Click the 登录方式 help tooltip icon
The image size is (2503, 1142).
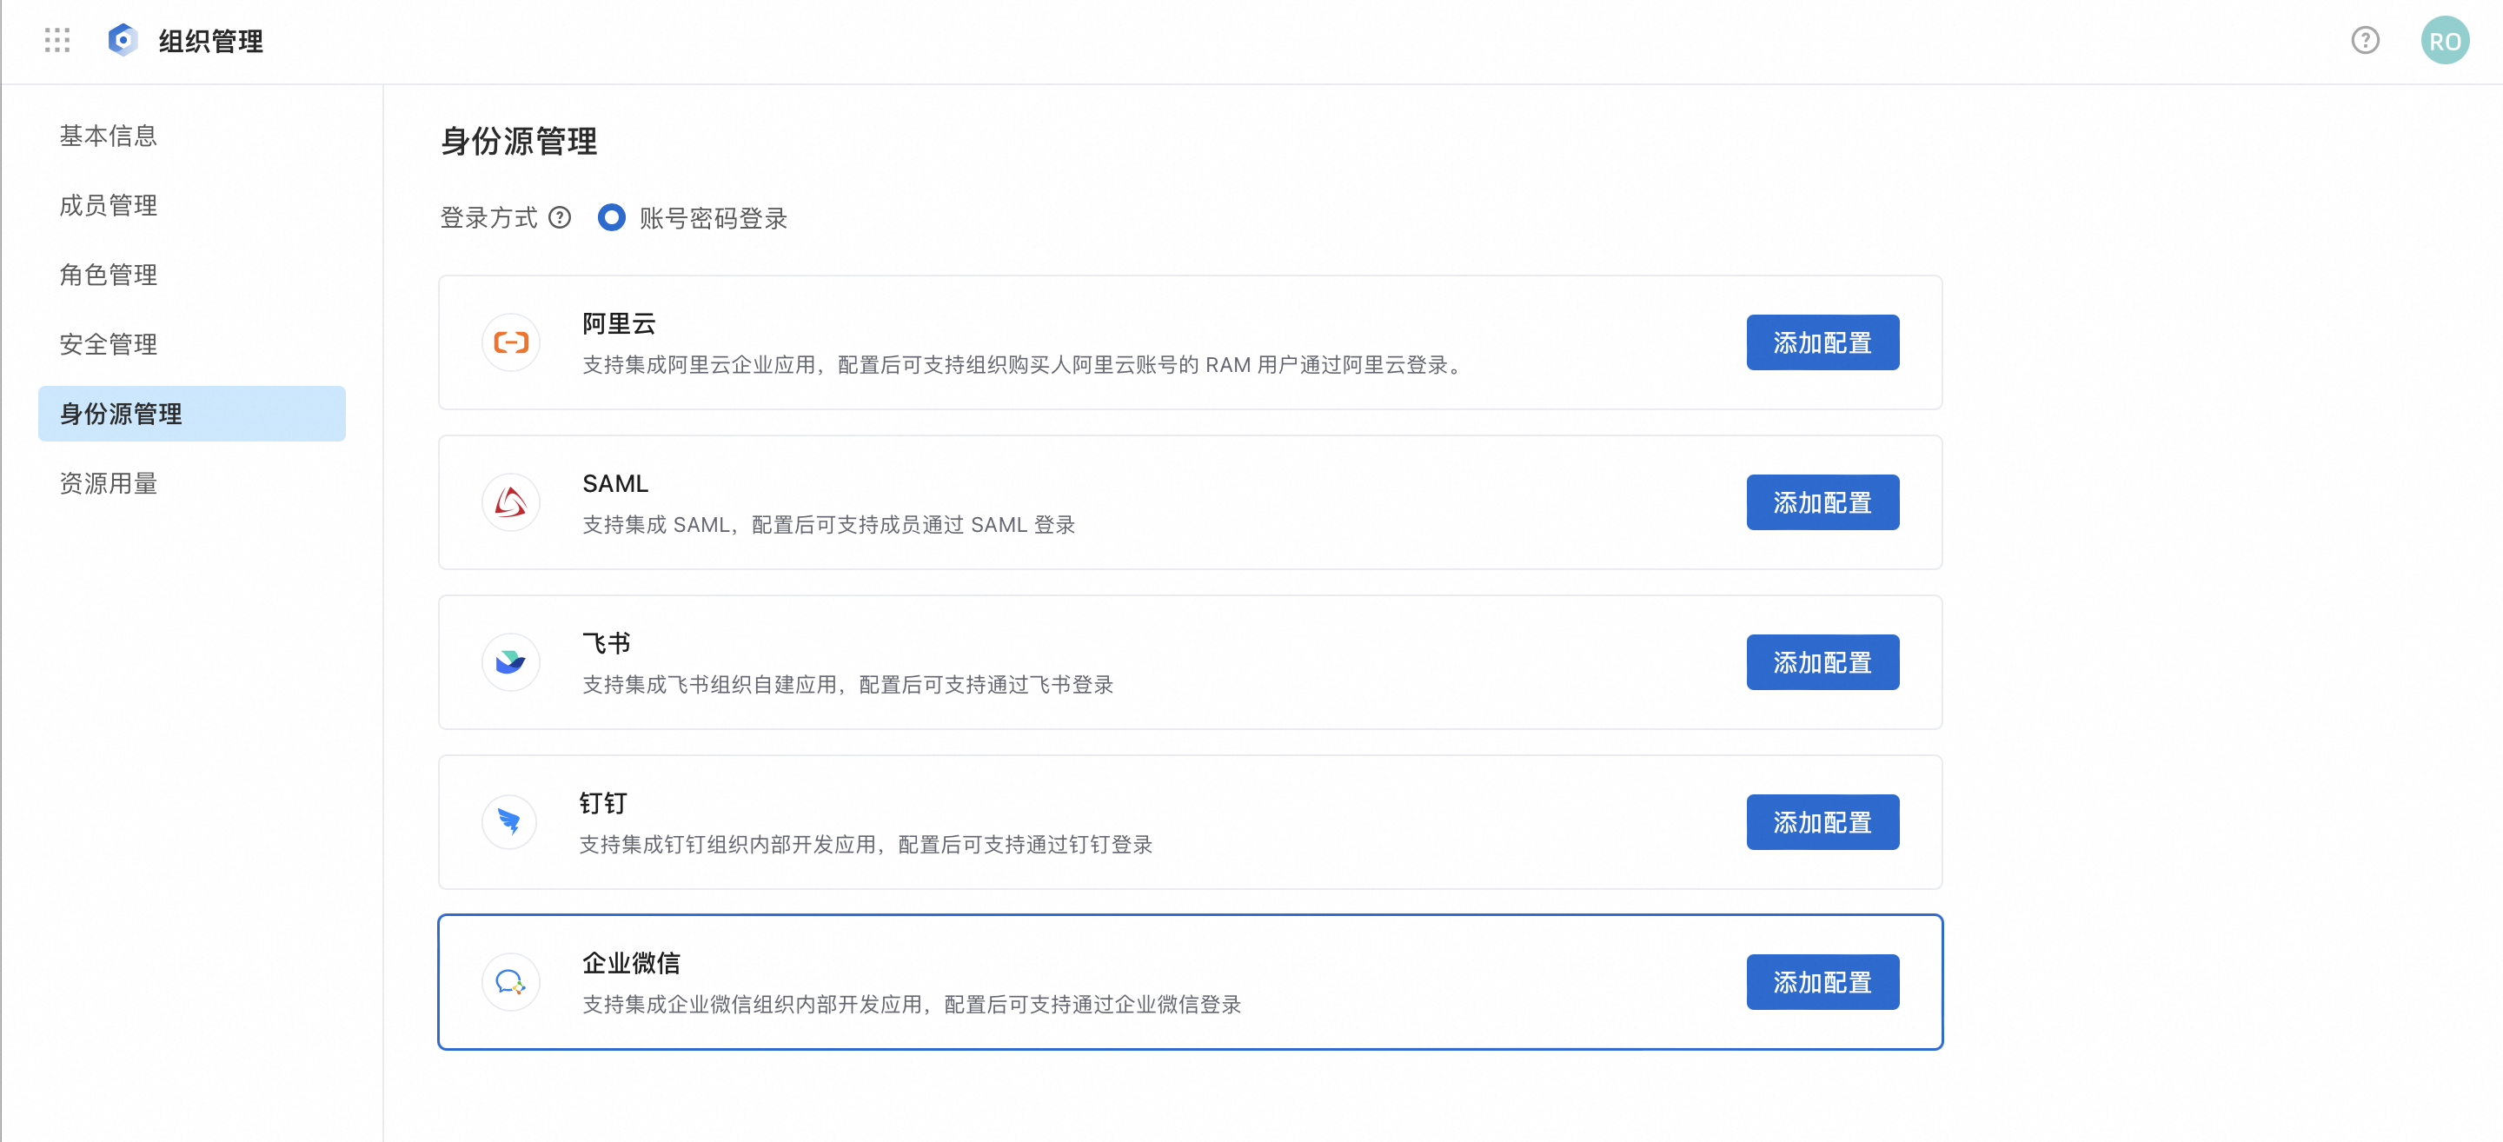pos(560,217)
